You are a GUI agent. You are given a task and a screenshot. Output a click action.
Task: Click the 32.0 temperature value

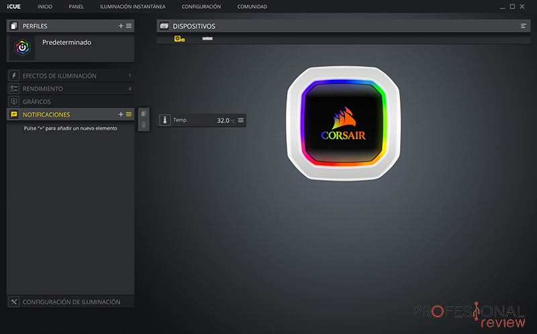click(x=223, y=120)
